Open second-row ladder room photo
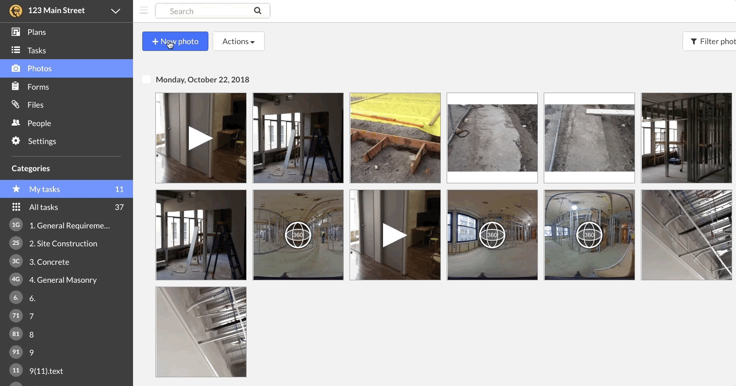The width and height of the screenshot is (736, 386). 201,235
